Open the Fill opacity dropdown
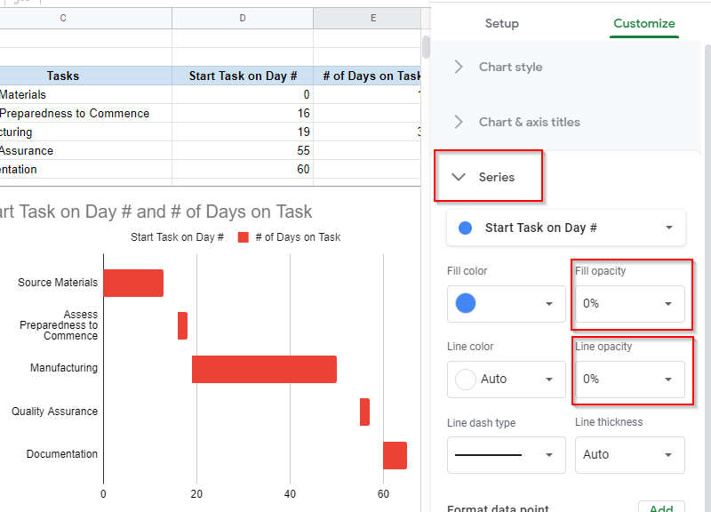Viewport: 711px width, 512px height. pos(629,303)
